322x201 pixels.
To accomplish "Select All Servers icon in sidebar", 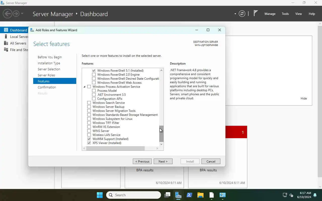I will click(6, 43).
